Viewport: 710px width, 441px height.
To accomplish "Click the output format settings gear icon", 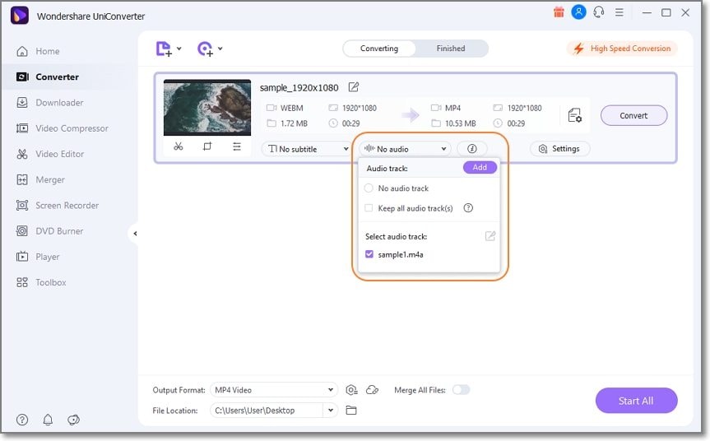I will [x=351, y=390].
